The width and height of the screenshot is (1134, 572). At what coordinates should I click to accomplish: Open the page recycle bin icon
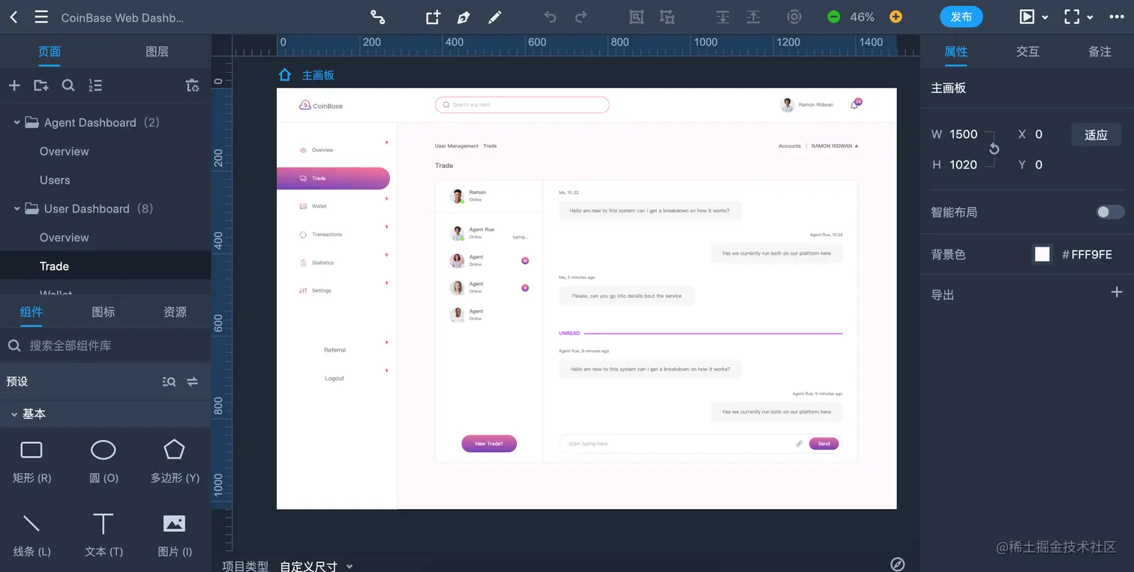point(192,85)
